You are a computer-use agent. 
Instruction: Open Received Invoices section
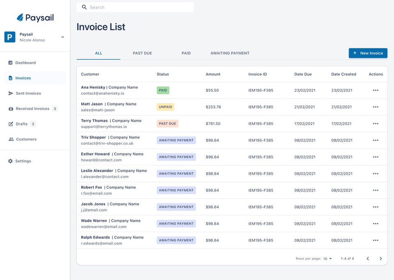point(33,109)
